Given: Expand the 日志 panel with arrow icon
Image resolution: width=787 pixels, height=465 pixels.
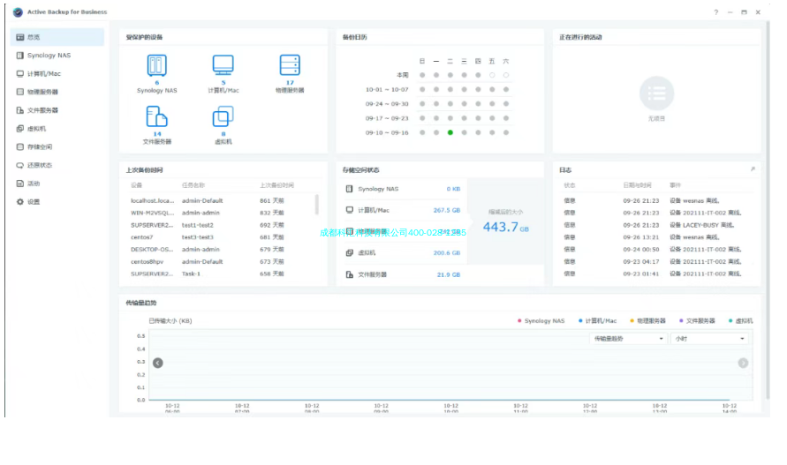Looking at the screenshot, I should 753,169.
